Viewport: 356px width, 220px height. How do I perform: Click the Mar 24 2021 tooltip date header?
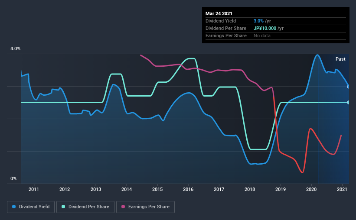click(219, 13)
